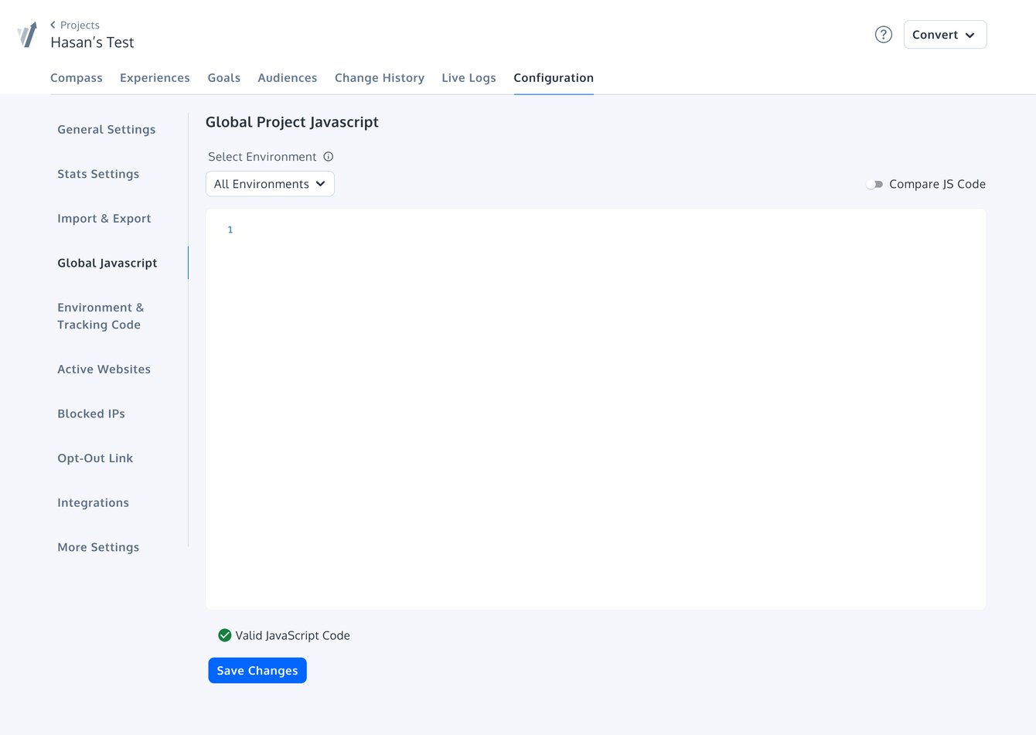Switch to the Goals tab
This screenshot has height=735, width=1036.
click(x=224, y=78)
